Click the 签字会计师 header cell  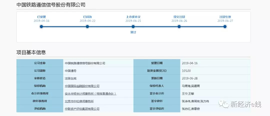point(157,93)
